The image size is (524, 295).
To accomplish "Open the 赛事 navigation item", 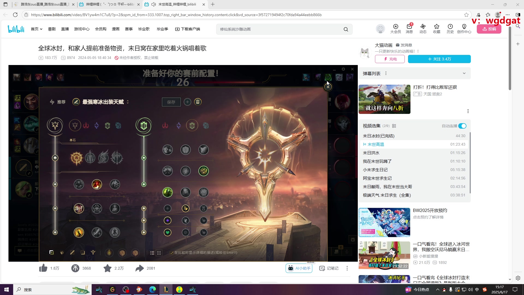I will [x=129, y=29].
